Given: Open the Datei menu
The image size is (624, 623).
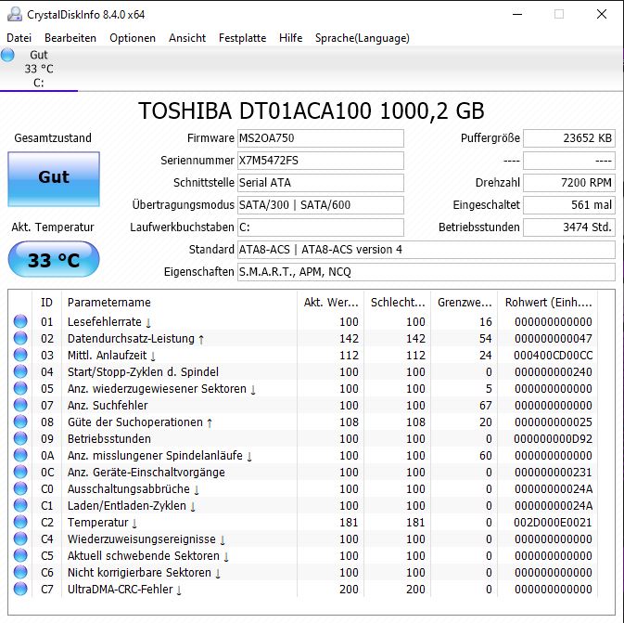Looking at the screenshot, I should [x=19, y=38].
